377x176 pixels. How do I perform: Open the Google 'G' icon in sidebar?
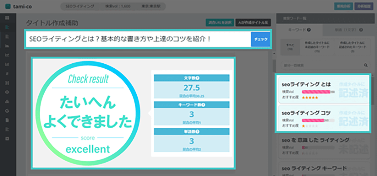coord(7,110)
